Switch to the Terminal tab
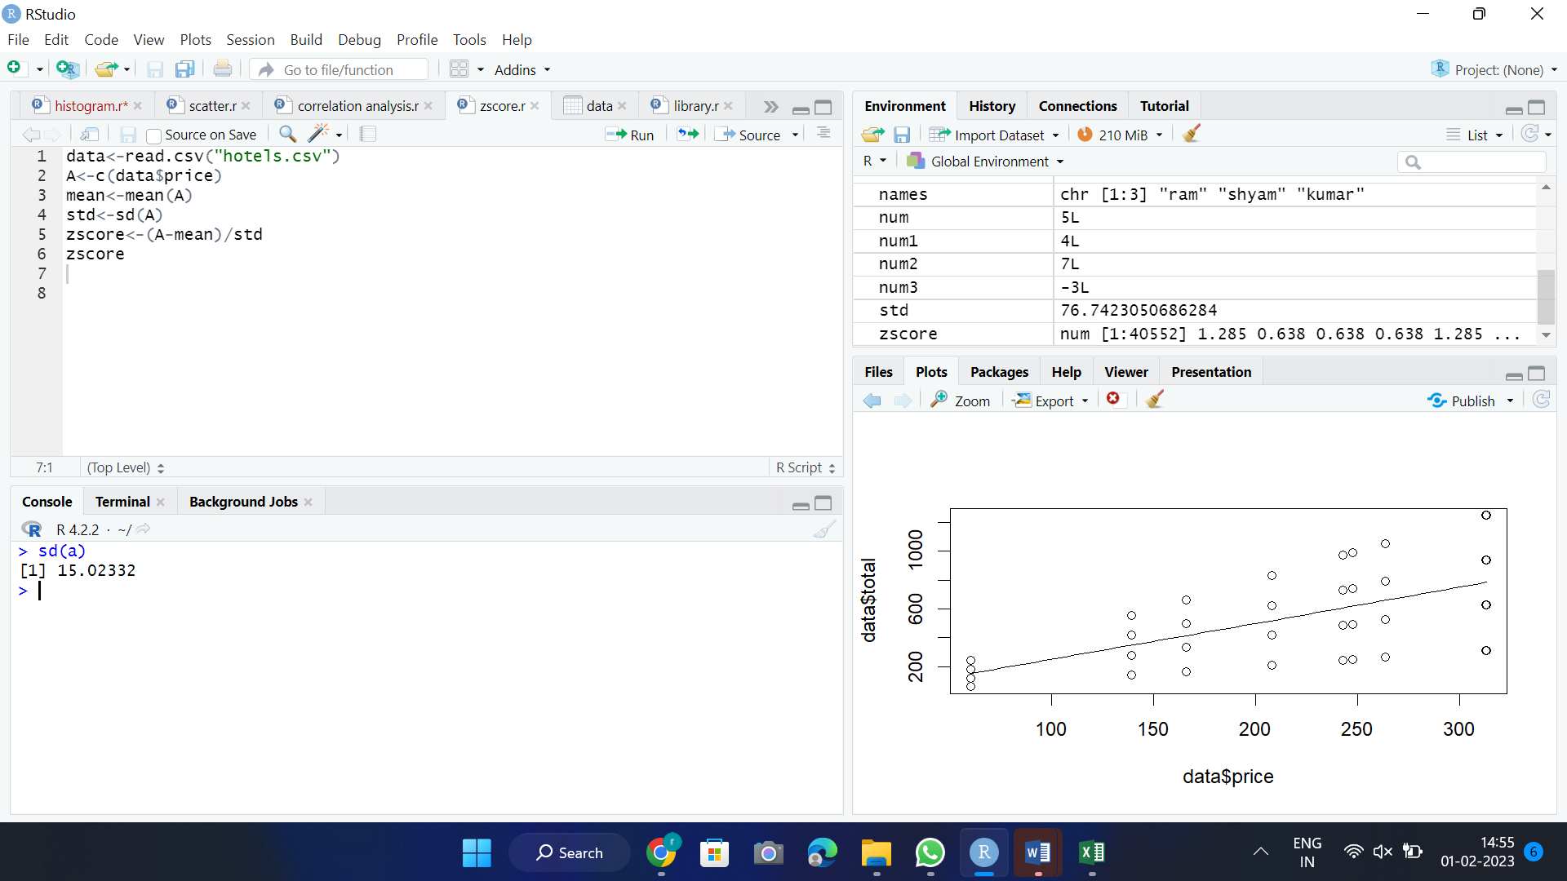1567x881 pixels. (122, 502)
